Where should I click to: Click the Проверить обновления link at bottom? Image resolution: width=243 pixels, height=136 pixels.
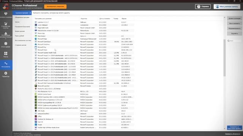pos(233,134)
